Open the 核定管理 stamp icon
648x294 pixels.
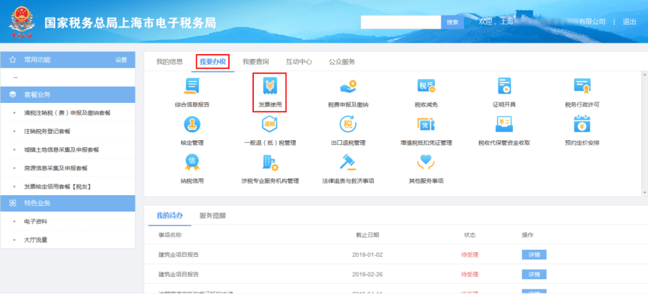click(192, 124)
